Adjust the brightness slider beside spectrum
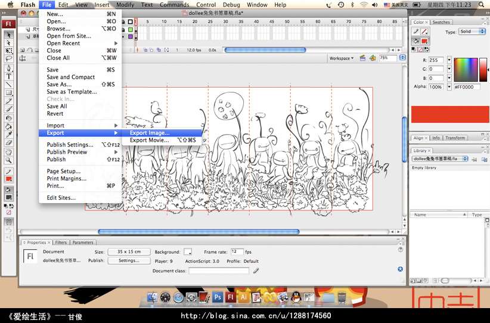 tap(483, 69)
